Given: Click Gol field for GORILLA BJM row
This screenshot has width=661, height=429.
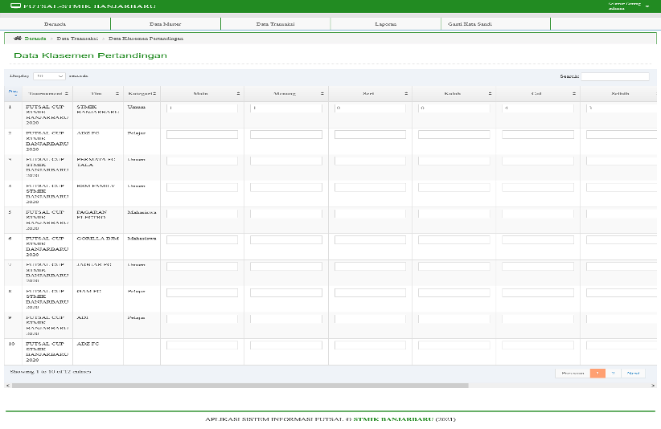Looking at the screenshot, I should click(x=537, y=240).
